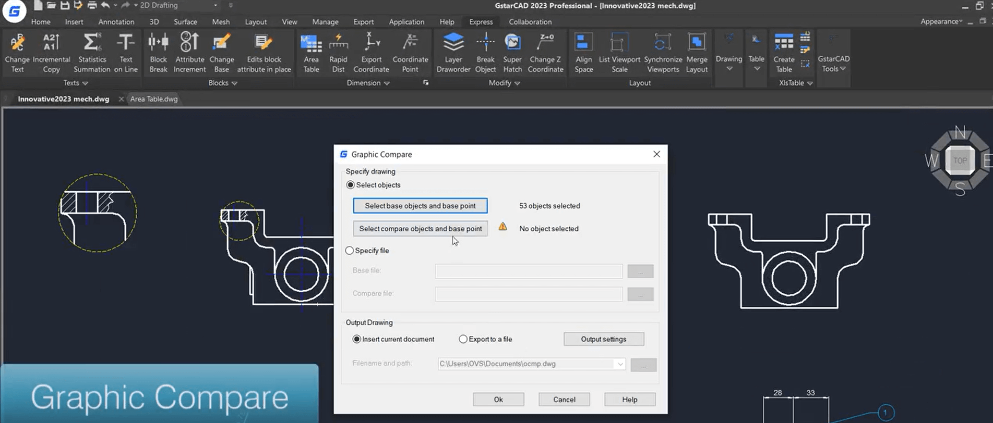Open the GstarCAD application menu logo
Screen dimensions: 993x423
click(x=14, y=11)
